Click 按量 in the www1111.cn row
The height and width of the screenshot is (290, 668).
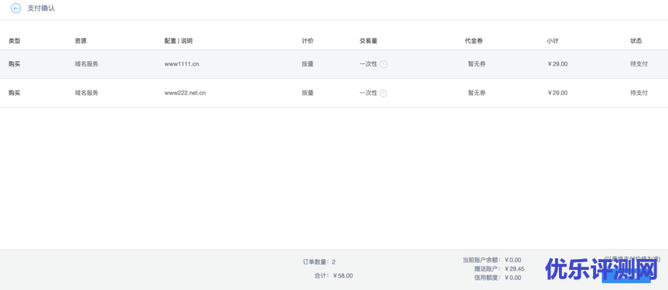(x=308, y=64)
